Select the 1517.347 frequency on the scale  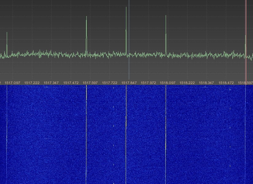tap(51, 83)
